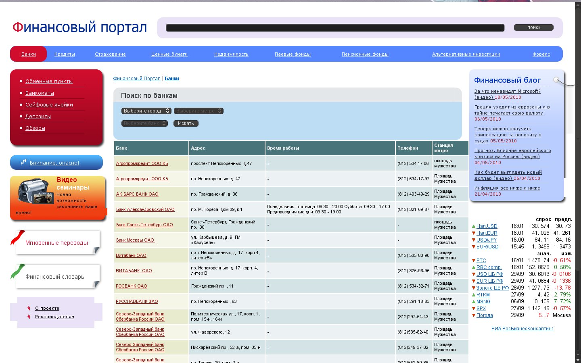Viewport: 581px width, 363px height.
Task: Open the Выберите город dropdown
Action: pos(146,111)
